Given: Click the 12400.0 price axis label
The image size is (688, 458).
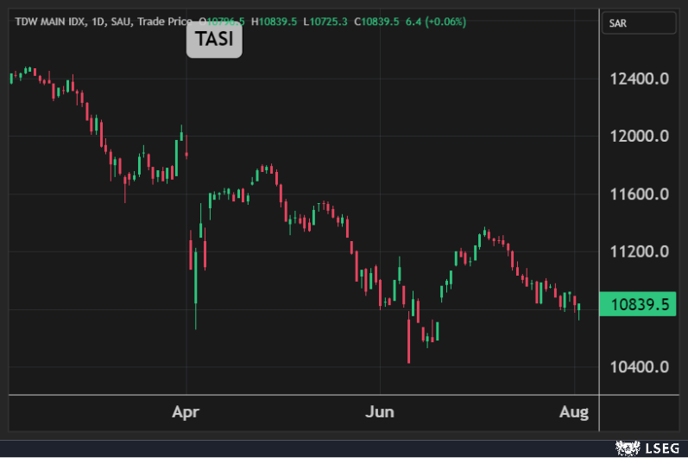Looking at the screenshot, I should [x=640, y=80].
